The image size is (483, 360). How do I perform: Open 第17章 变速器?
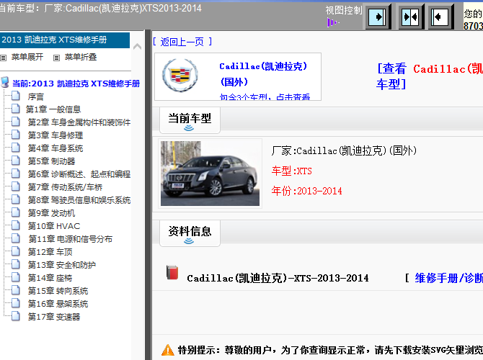click(x=54, y=317)
